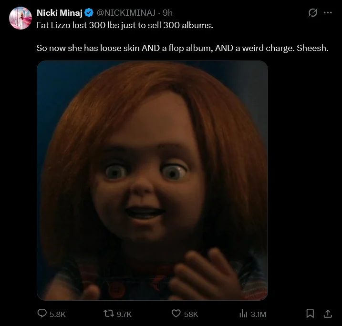Screen dimensions: 342x326
Task: Open the three-dot more options menu
Action: click(327, 13)
